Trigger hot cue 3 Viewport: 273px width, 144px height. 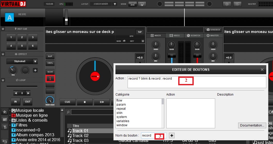pos(33,37)
